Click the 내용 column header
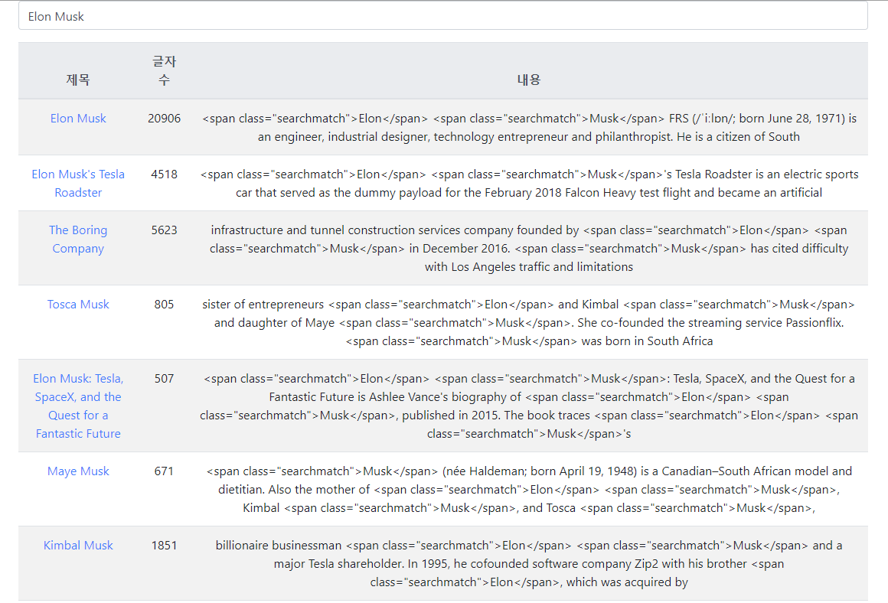 [x=529, y=80]
